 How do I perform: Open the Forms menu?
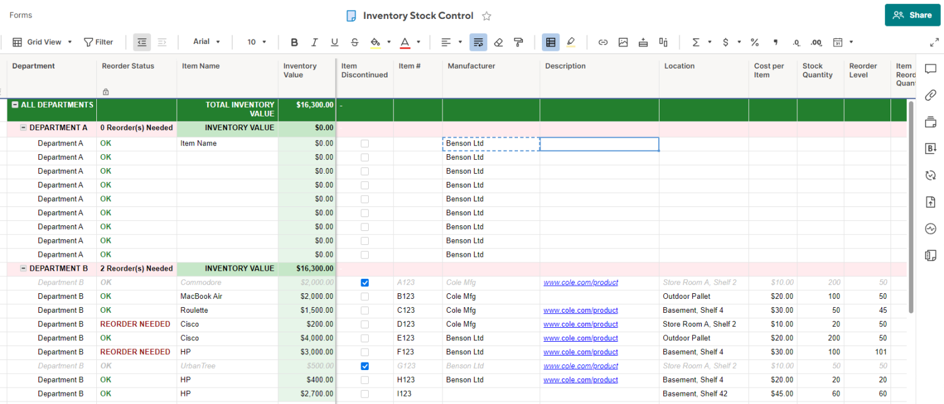pos(21,15)
